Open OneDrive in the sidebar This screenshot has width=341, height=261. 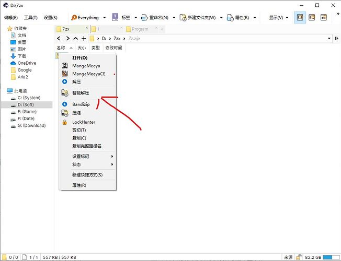pos(23,63)
